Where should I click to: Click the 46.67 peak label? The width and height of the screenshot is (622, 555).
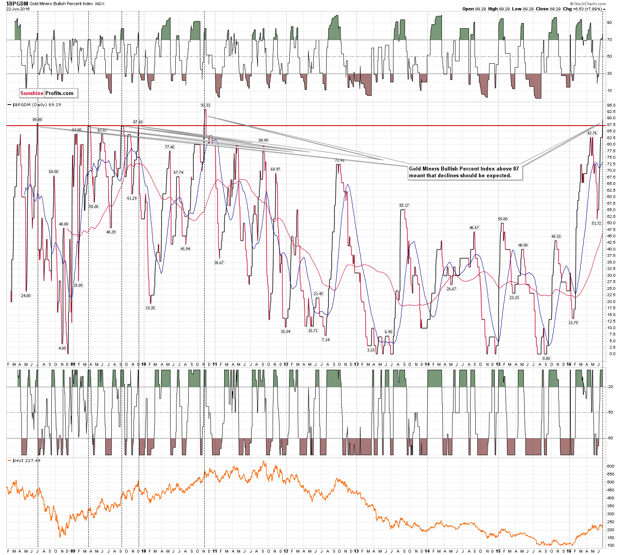(474, 228)
